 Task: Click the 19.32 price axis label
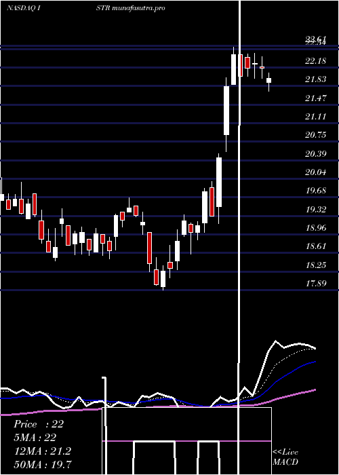tap(315, 209)
